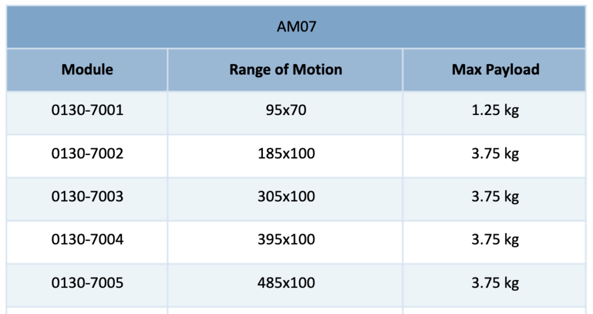Click module cell 0130-7002
Screen dimensions: 593x314
(87, 156)
